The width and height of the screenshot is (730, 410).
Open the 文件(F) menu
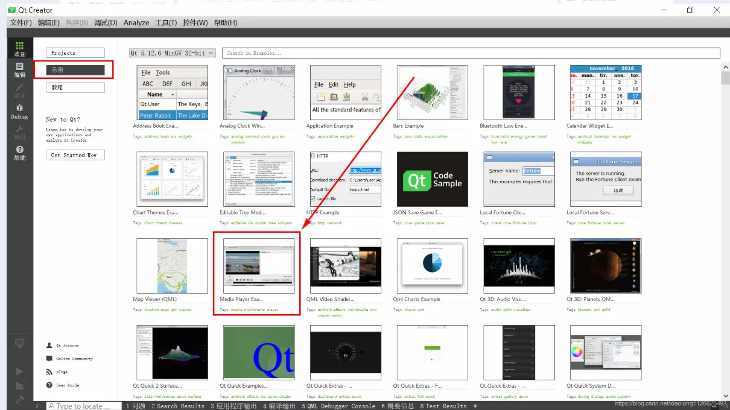pos(21,22)
